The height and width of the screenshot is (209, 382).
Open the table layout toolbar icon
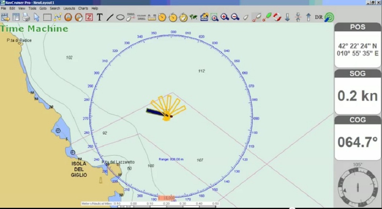point(16,17)
